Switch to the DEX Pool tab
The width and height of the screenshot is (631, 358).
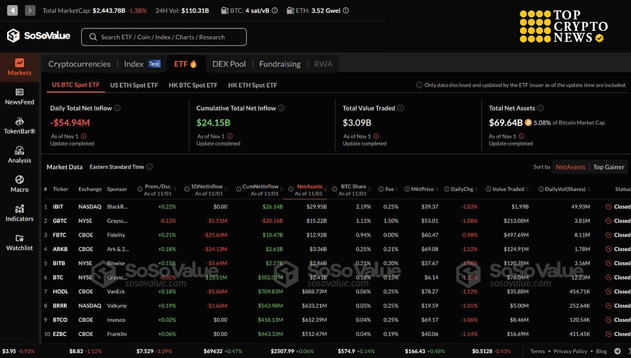point(229,64)
